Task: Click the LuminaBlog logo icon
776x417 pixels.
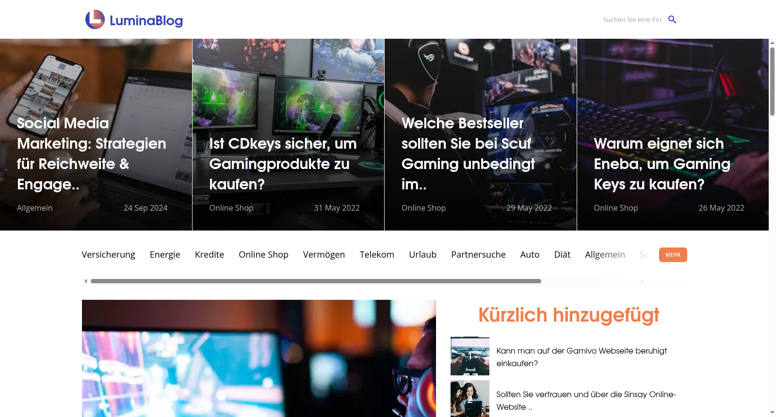Action: [x=95, y=19]
